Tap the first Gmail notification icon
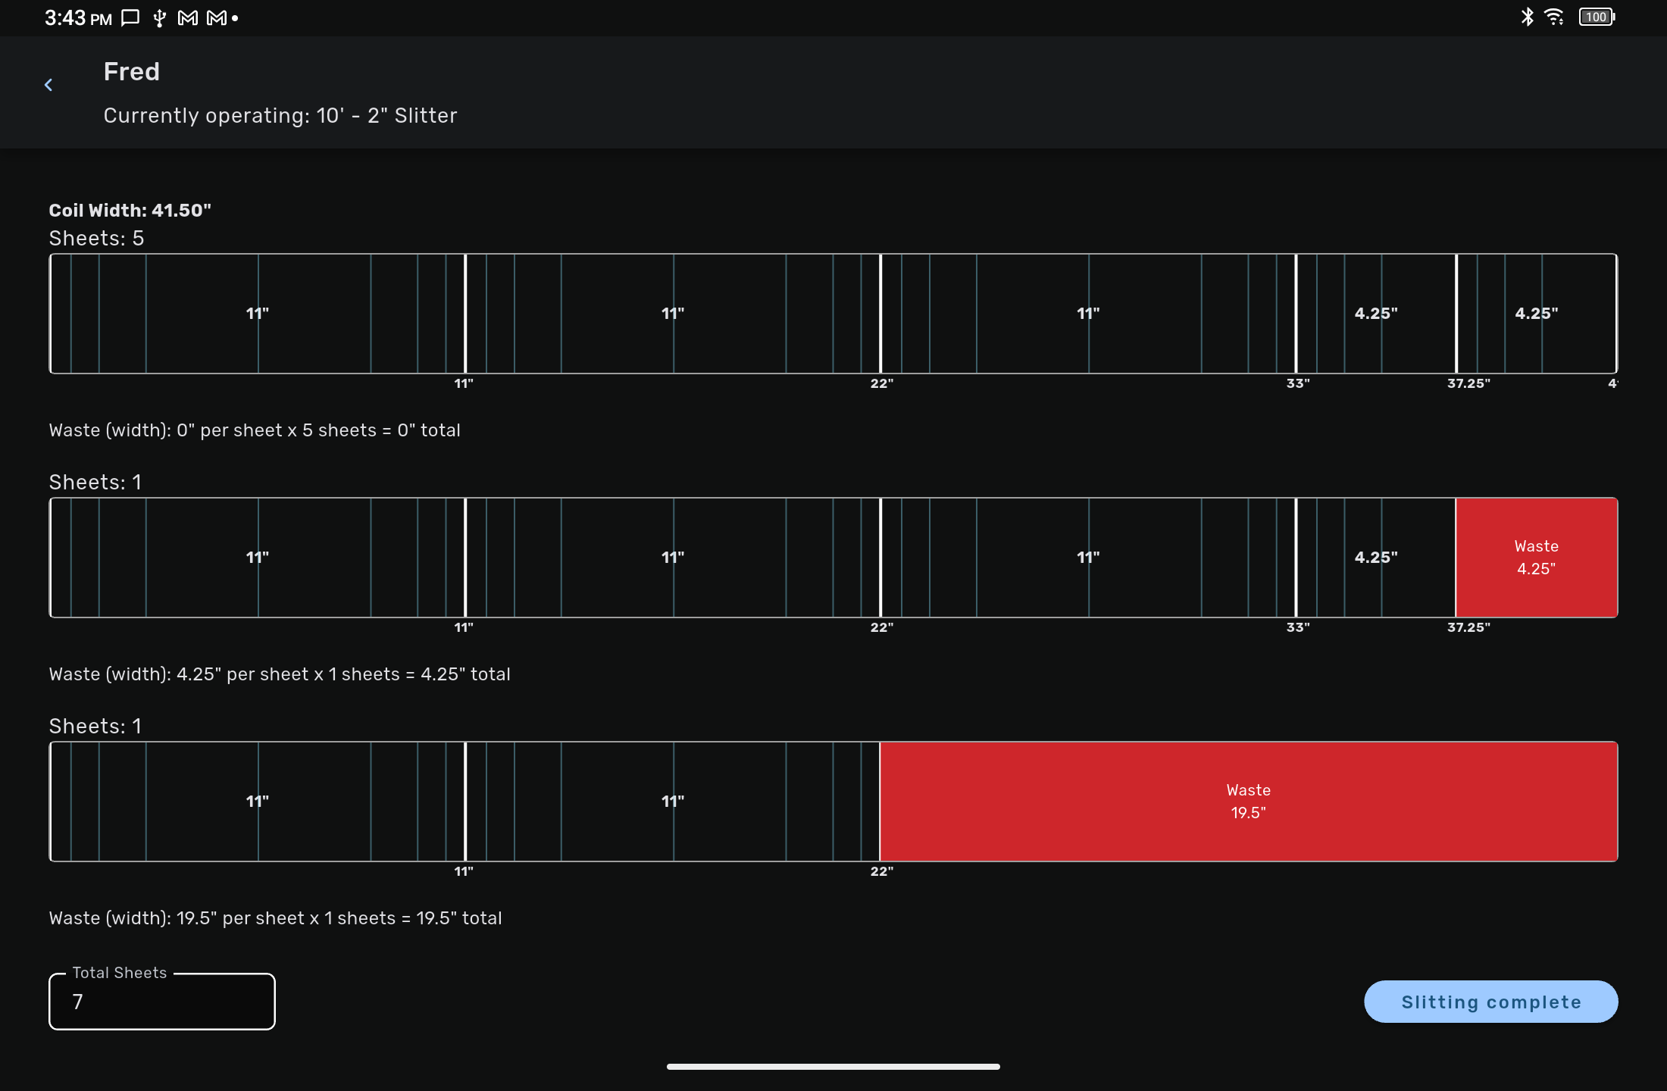 (187, 17)
